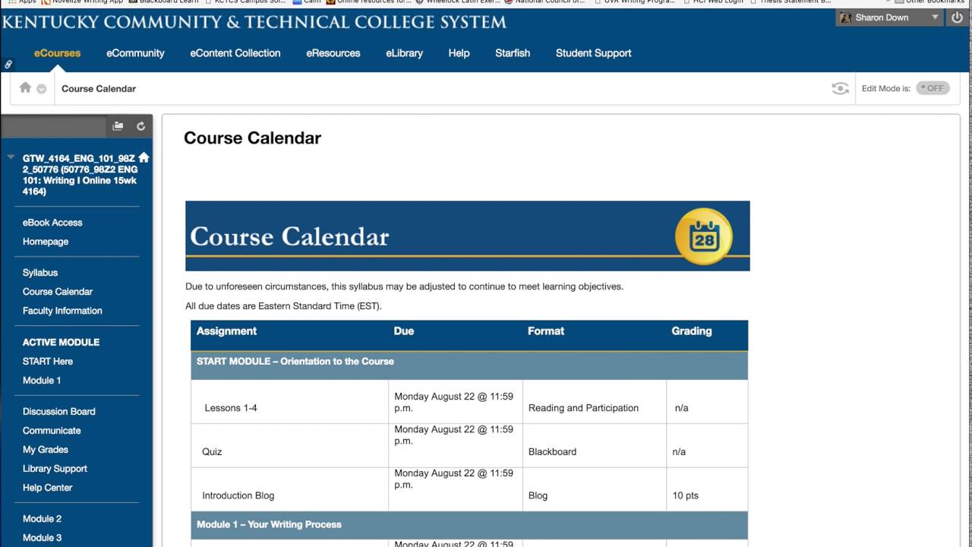
Task: Click the due date for Lessons 1-4
Action: click(454, 402)
